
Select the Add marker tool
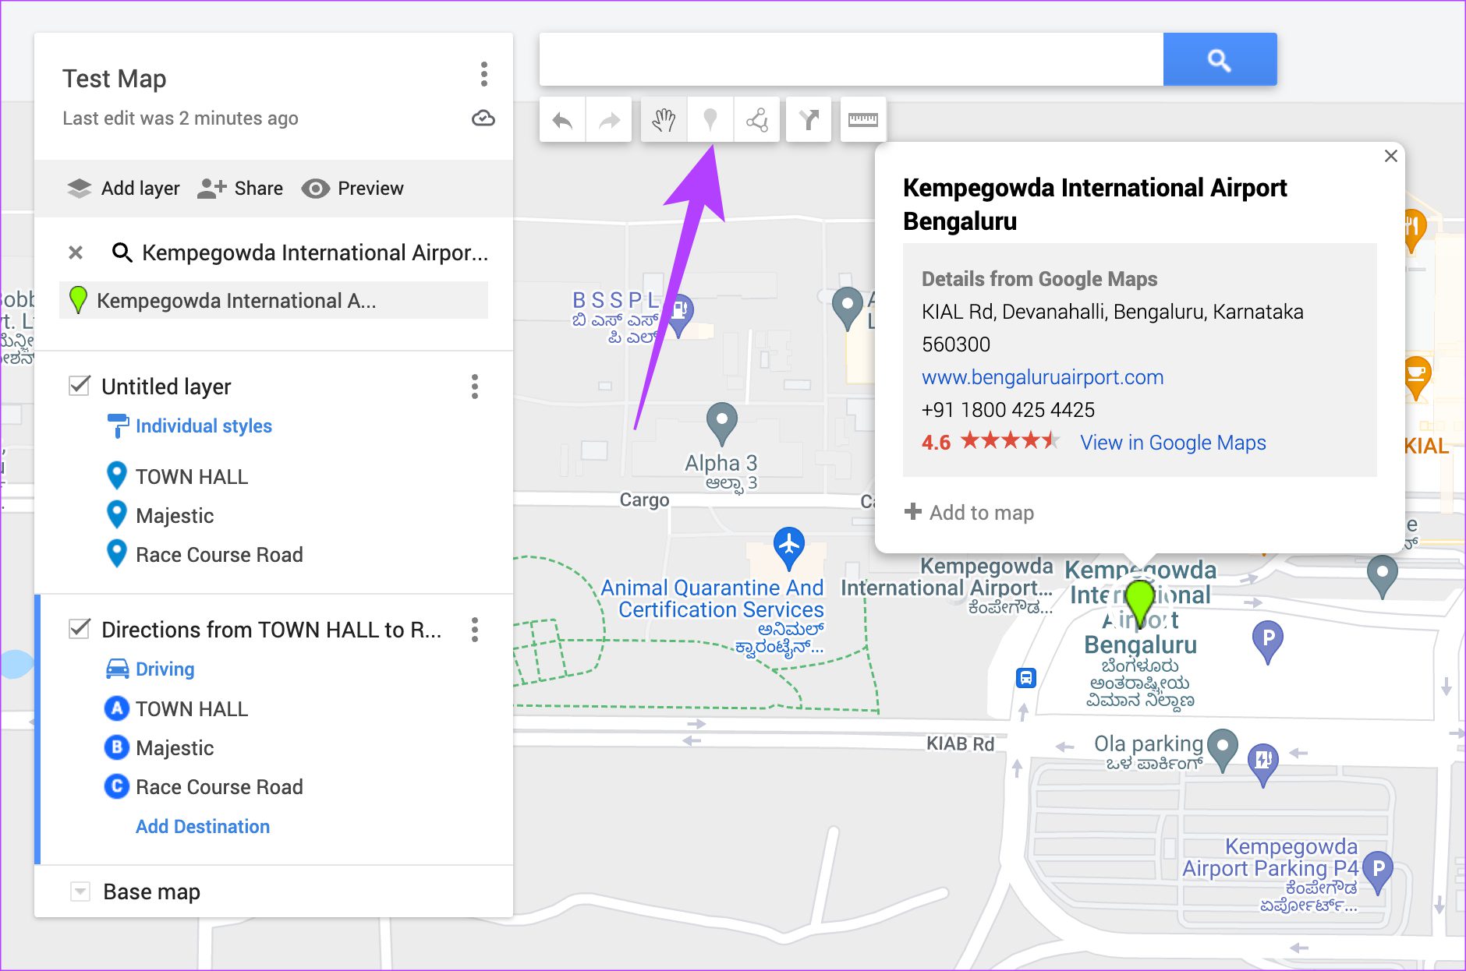710,120
